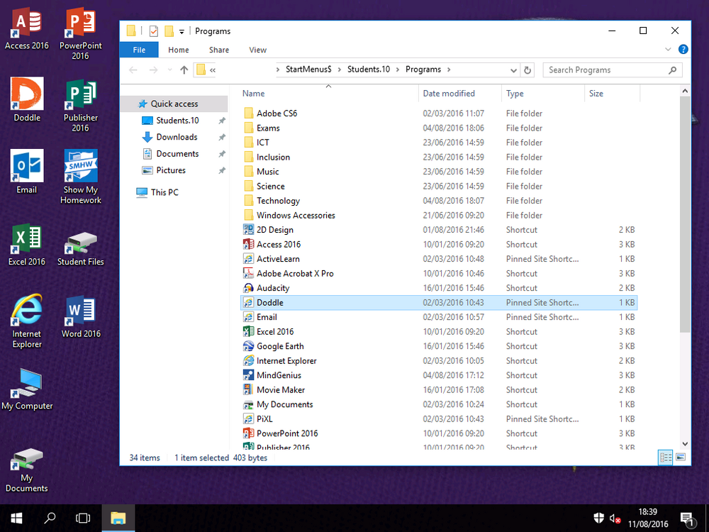This screenshot has width=709, height=532.
Task: Open Customize Quick Access Toolbar dropdown
Action: [182, 31]
